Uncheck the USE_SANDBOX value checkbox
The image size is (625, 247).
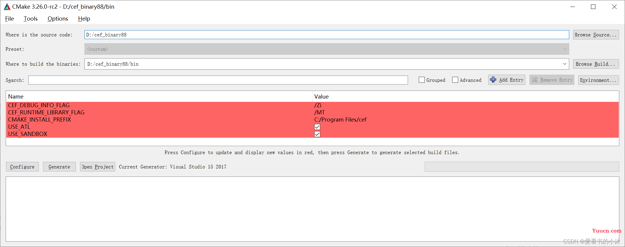click(317, 134)
